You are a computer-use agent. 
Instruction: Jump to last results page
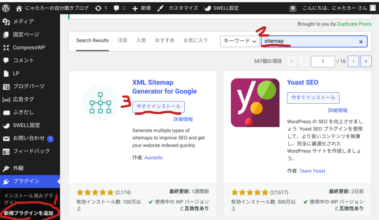(x=366, y=61)
